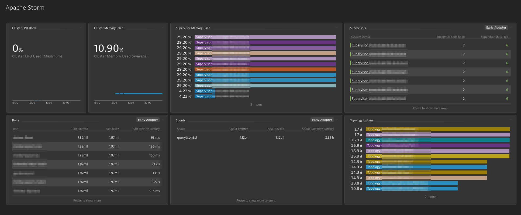Image resolution: width=521 pixels, height=215 pixels.
Task: Click the 916 ms bolt latency value
Action: click(154, 191)
